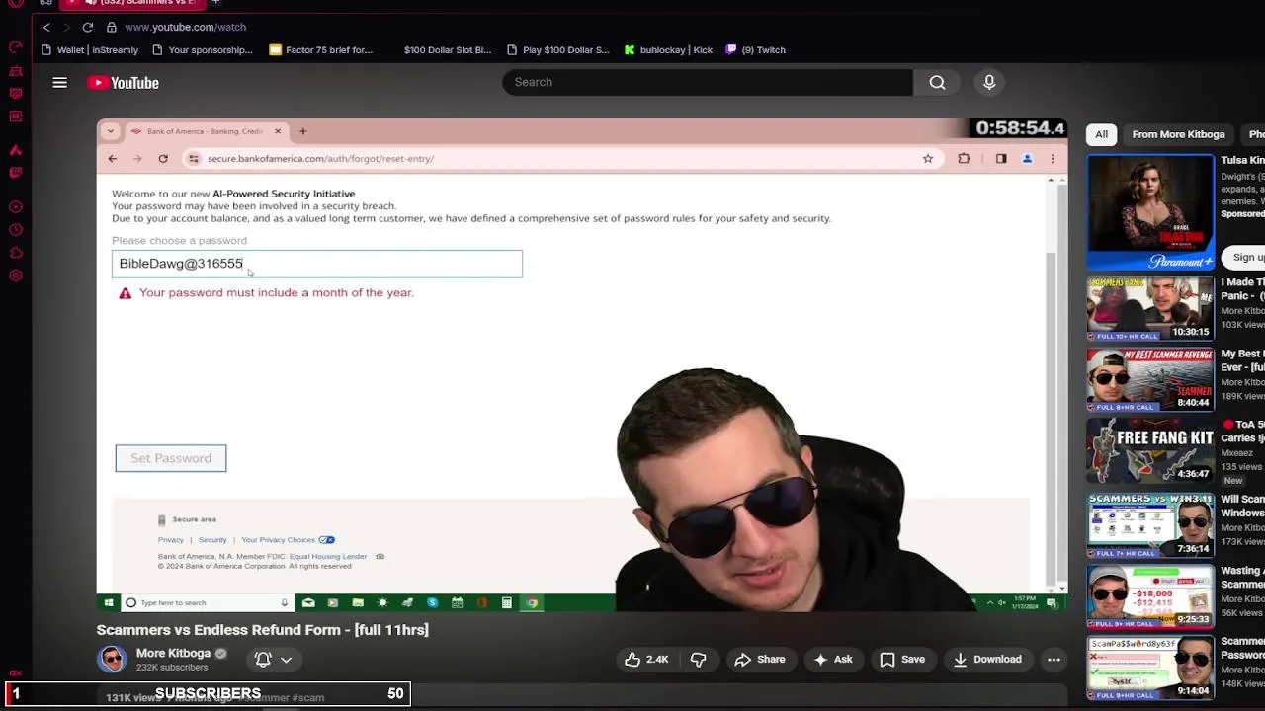Viewport: 1265px width, 711px height.
Task: Open the Best Scammer Revenge 8:40:44 thumbnail
Action: (x=1150, y=379)
